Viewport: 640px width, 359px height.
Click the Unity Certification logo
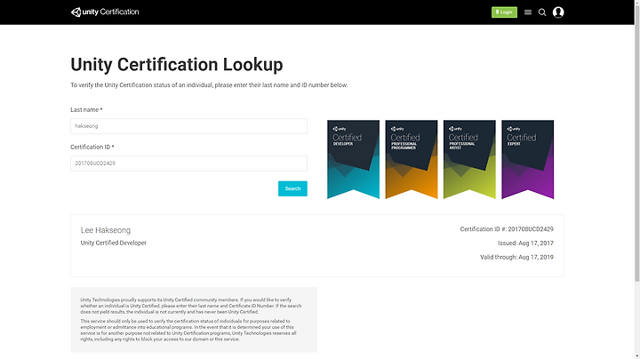tap(105, 12)
